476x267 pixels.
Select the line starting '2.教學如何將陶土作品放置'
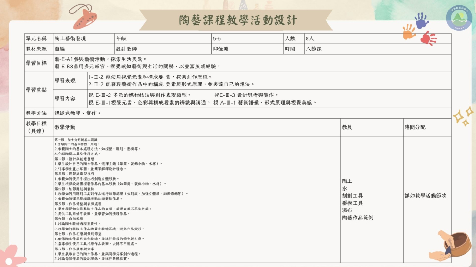pos(100,229)
